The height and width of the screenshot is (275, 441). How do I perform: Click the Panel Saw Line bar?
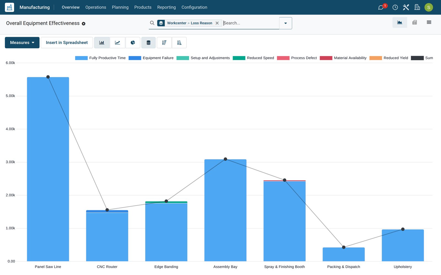point(48,169)
